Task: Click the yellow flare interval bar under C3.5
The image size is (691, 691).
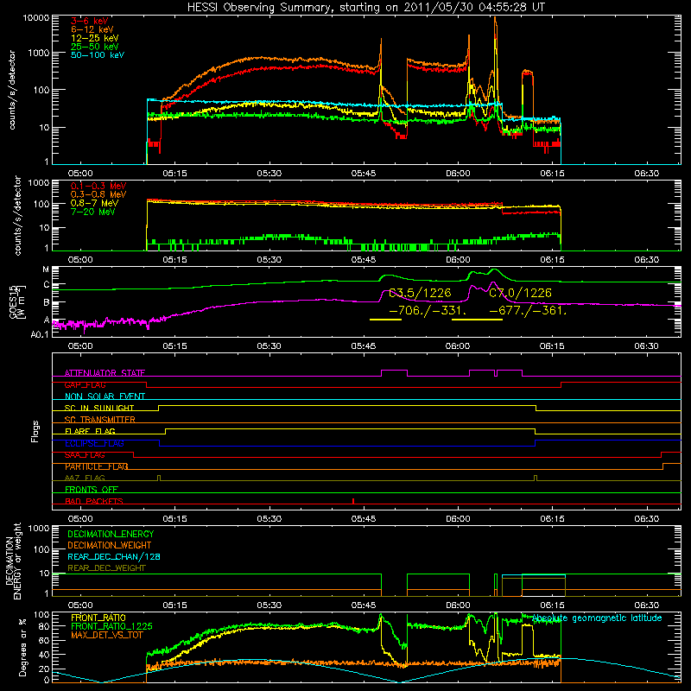Action: click(385, 319)
